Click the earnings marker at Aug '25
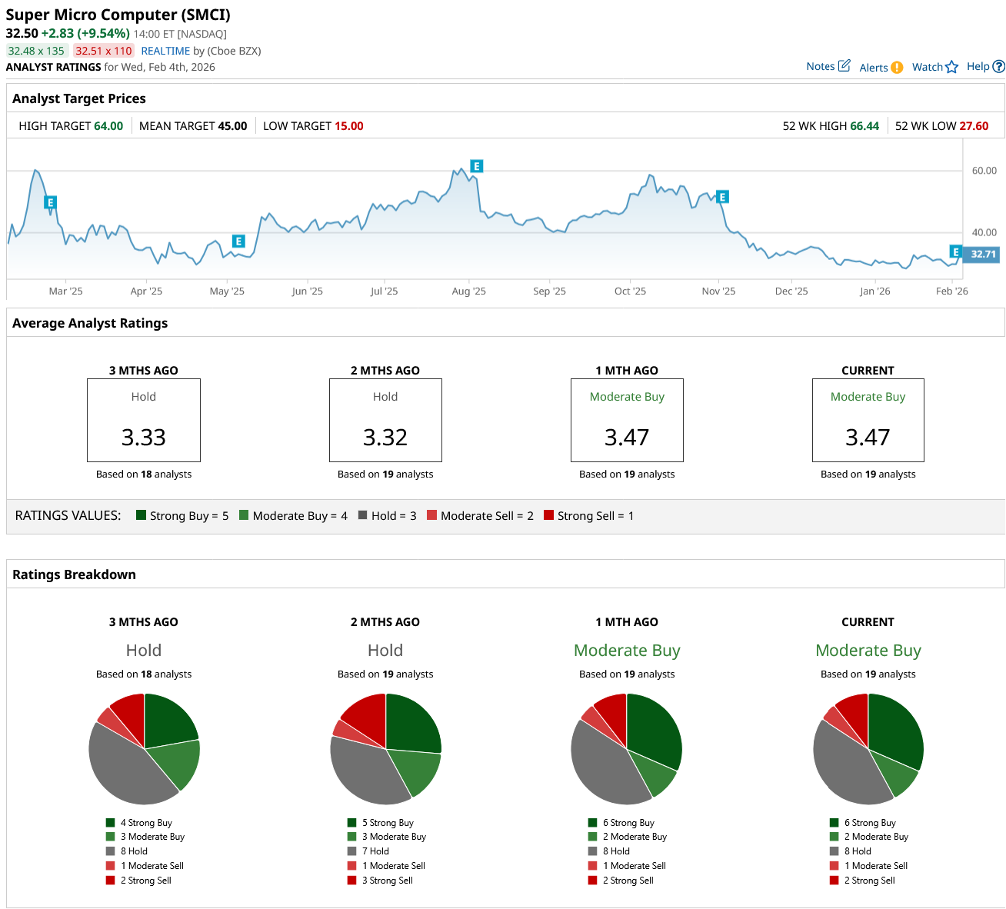Screen dimensions: 1006x909 click(477, 167)
